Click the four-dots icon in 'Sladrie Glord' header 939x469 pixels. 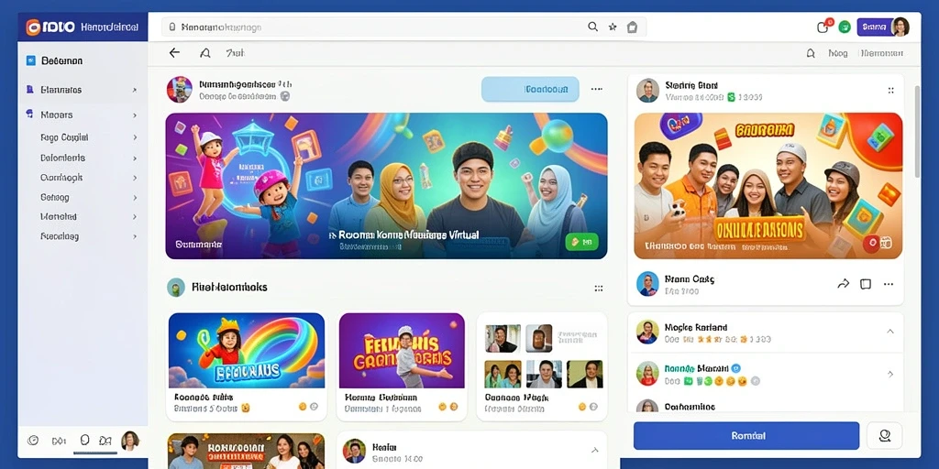click(890, 91)
